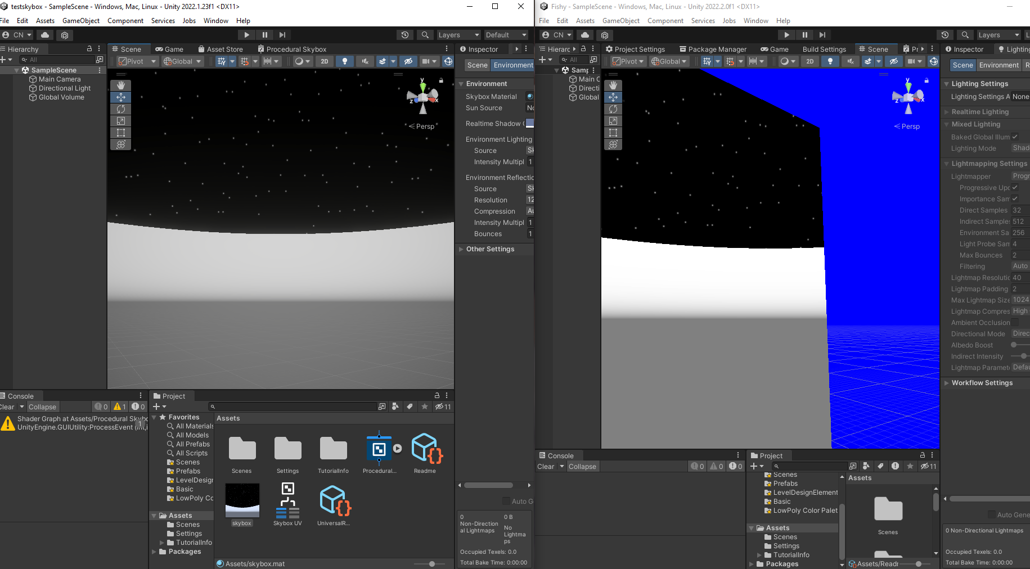Uncheck Baked Global Illumination
Viewport: 1030px width, 569px height.
[1015, 137]
